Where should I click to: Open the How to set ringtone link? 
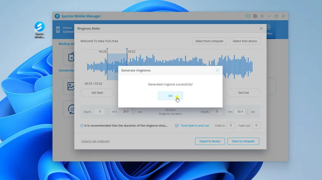[96, 141]
